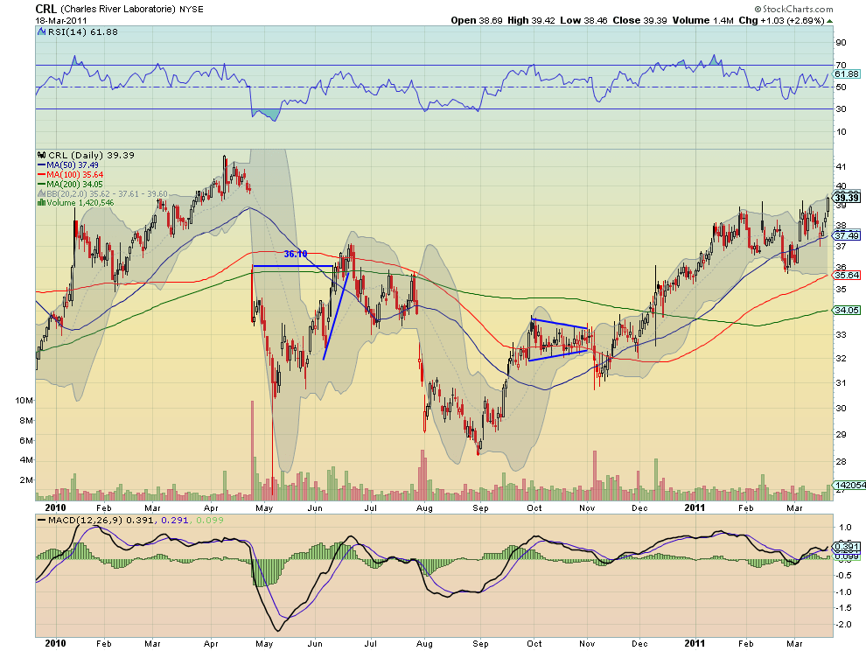Image resolution: width=866 pixels, height=651 pixels.
Task: Click the 'May' label on the price chart axis
Action: tap(264, 507)
